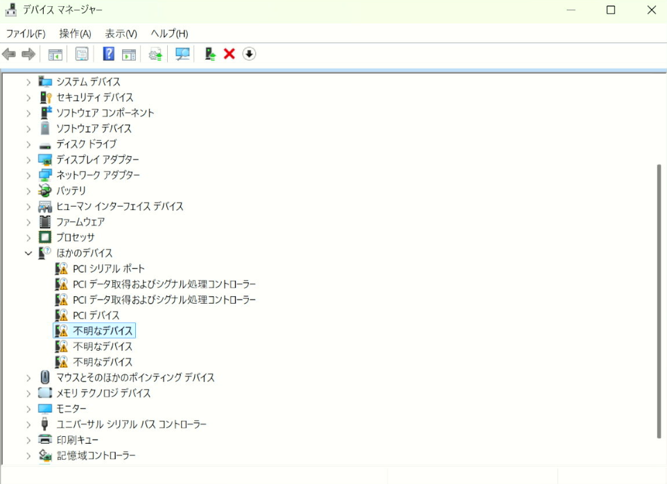Expand the ディスク ドライブ node

point(28,144)
